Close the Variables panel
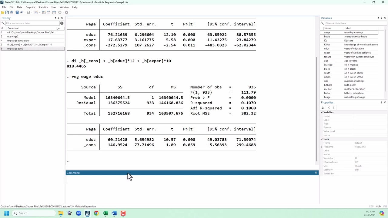The height and width of the screenshot is (218, 388). click(385, 18)
